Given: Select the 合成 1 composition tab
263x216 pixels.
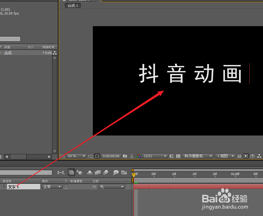Looking at the screenshot, I should [x=73, y=5].
